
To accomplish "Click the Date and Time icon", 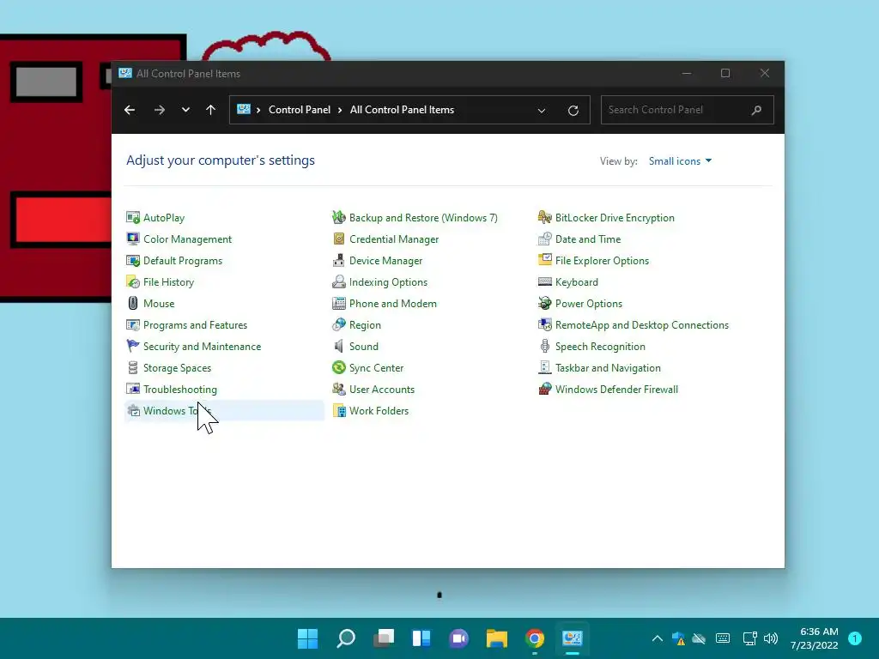I will [545, 239].
